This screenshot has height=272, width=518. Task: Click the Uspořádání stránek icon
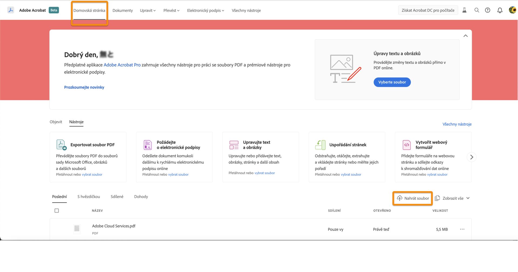(320, 145)
